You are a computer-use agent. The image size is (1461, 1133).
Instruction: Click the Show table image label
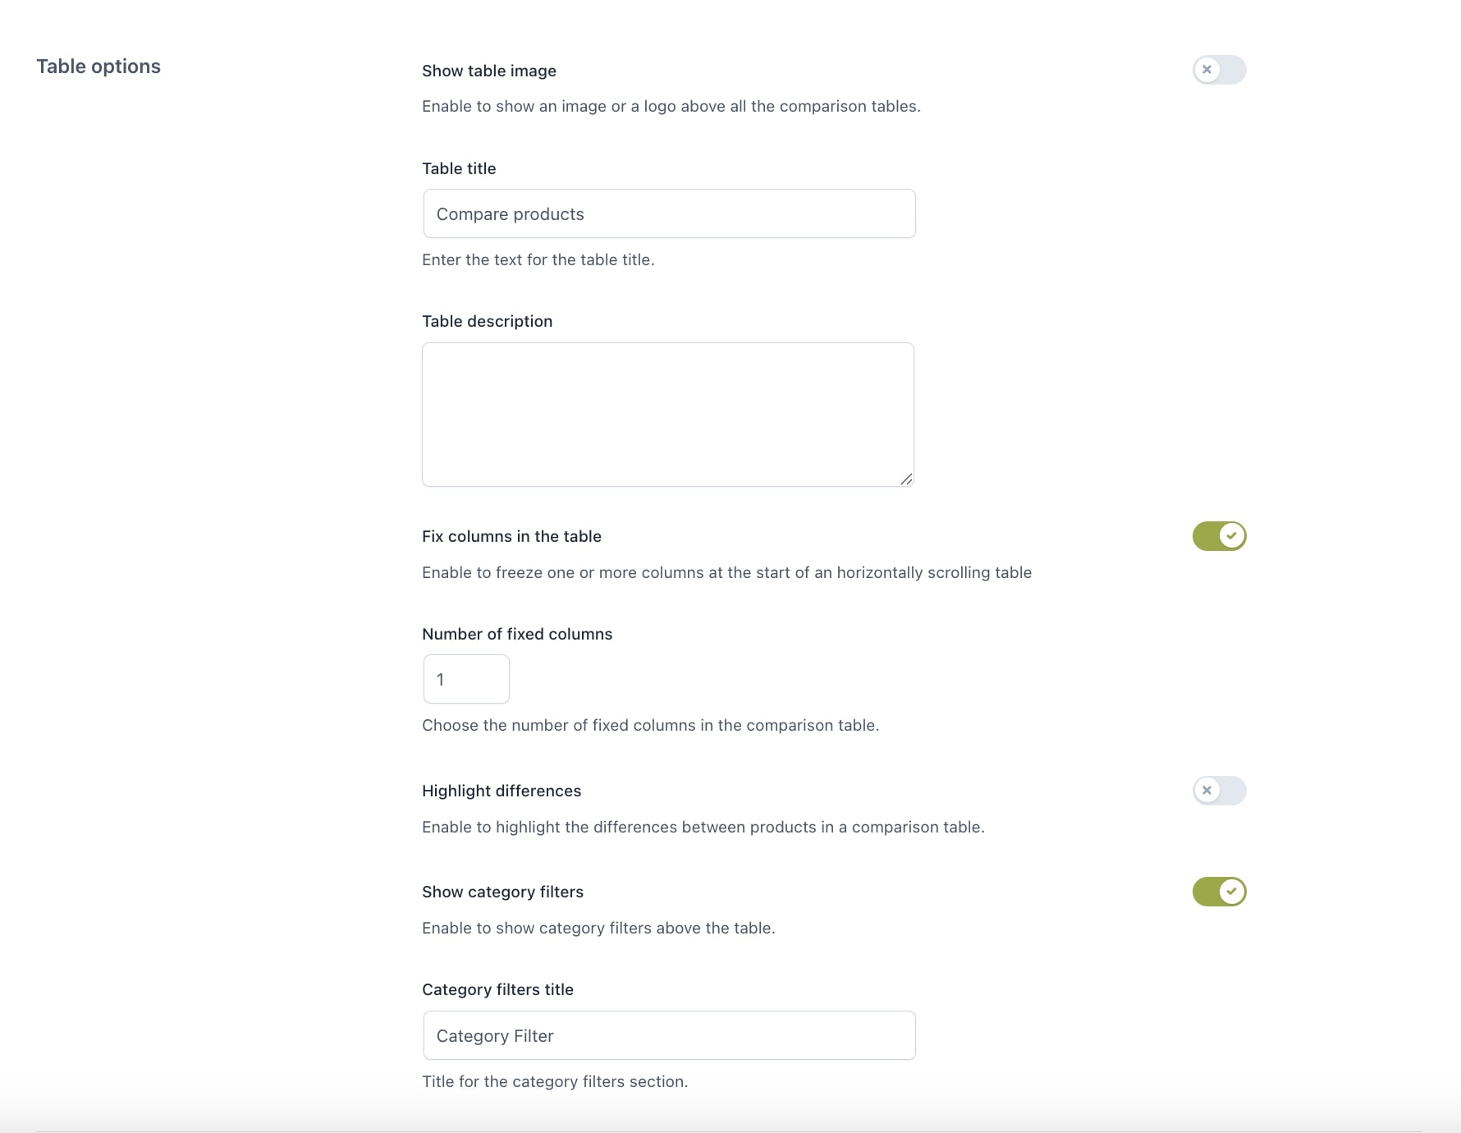[489, 71]
